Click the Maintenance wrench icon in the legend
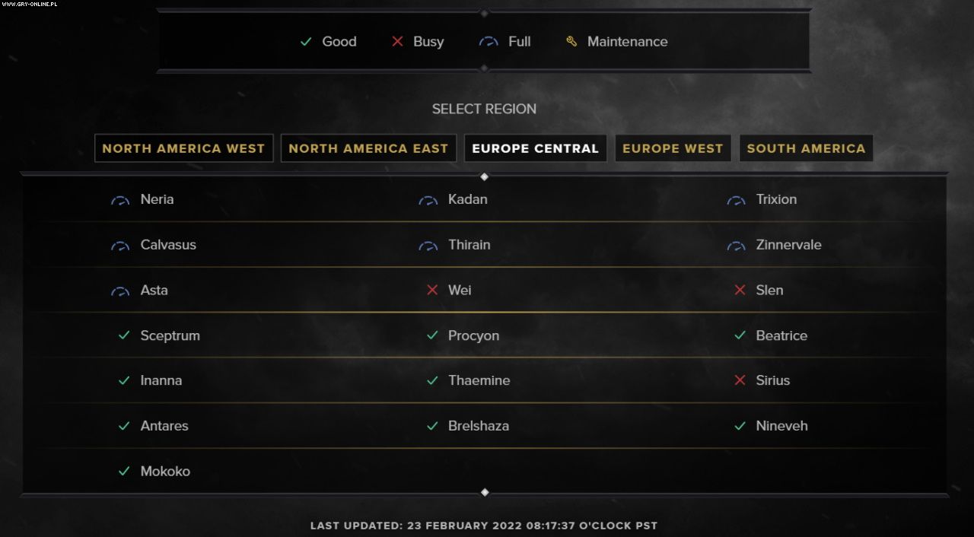974x537 pixels. point(571,42)
